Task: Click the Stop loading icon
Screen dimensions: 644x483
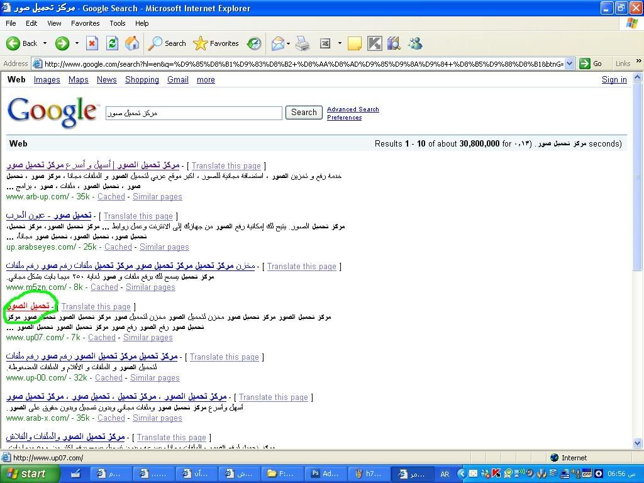Action: 92,43
